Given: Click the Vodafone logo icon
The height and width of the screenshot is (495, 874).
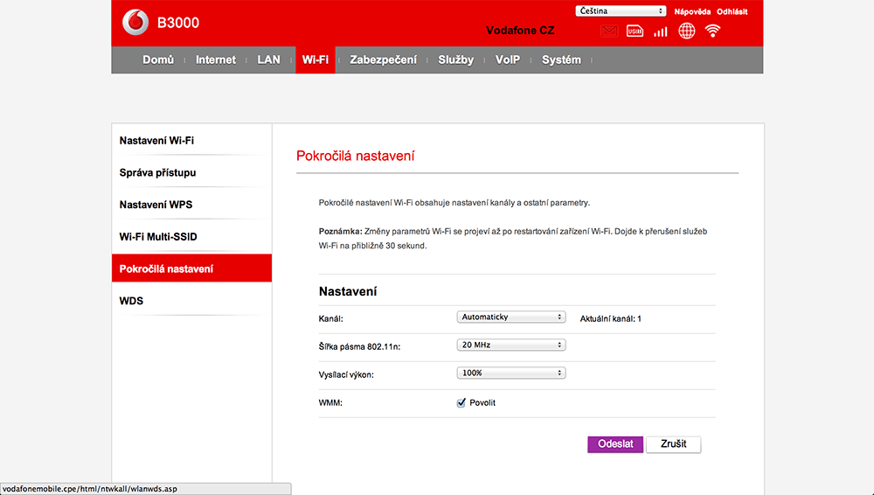Looking at the screenshot, I should pos(135,23).
